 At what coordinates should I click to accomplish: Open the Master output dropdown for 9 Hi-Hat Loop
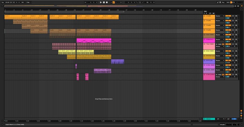point(220,56)
